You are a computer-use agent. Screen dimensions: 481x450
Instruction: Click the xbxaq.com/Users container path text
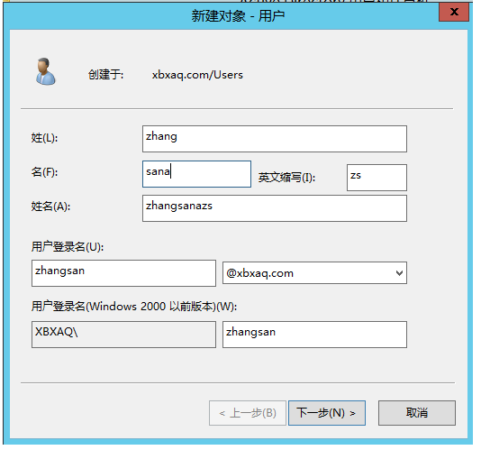pos(197,75)
